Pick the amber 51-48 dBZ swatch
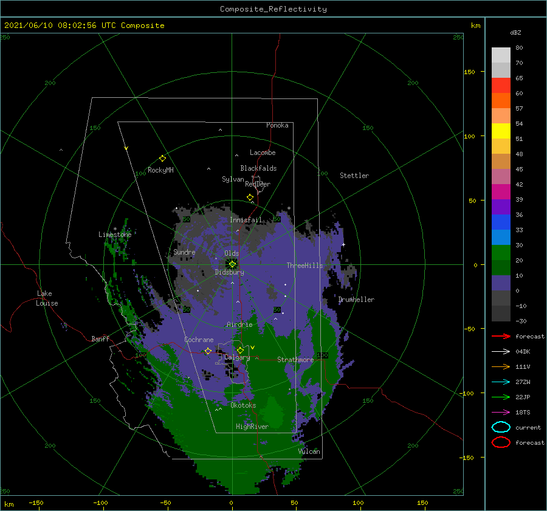 pyautogui.click(x=501, y=146)
